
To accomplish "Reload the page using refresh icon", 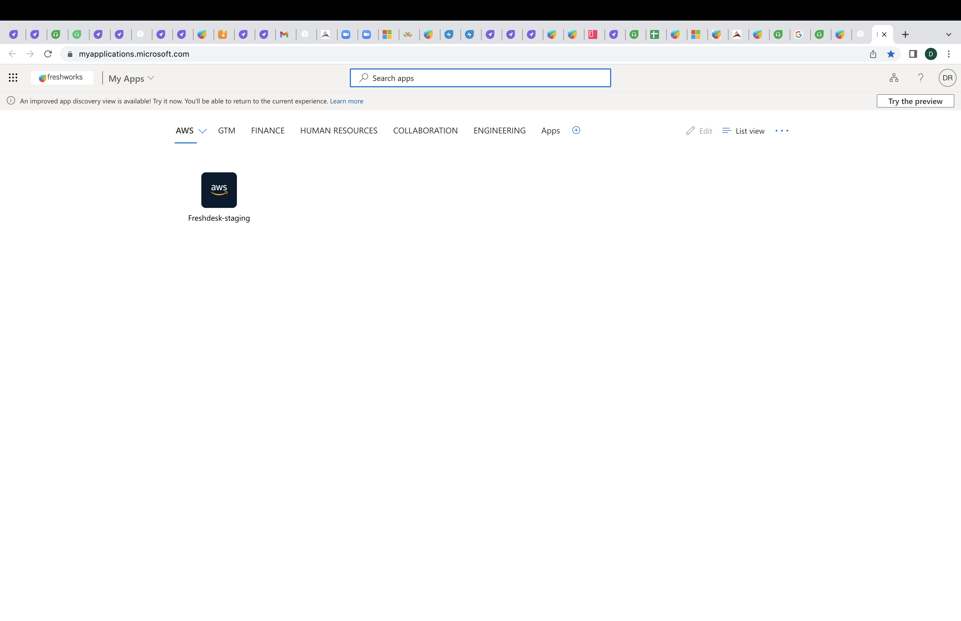I will (48, 54).
